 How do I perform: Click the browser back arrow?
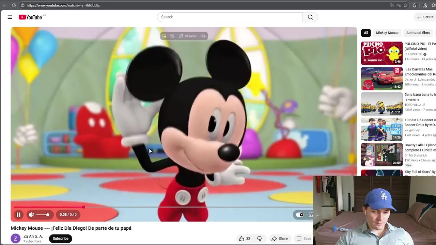click(x=5, y=5)
